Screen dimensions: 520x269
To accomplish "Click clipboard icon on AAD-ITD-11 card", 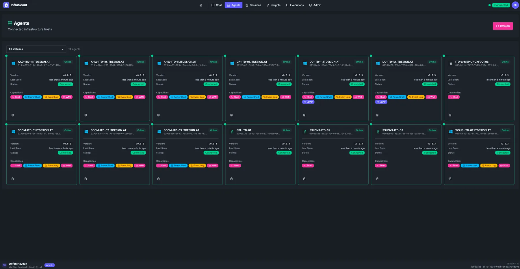I will (x=13, y=115).
